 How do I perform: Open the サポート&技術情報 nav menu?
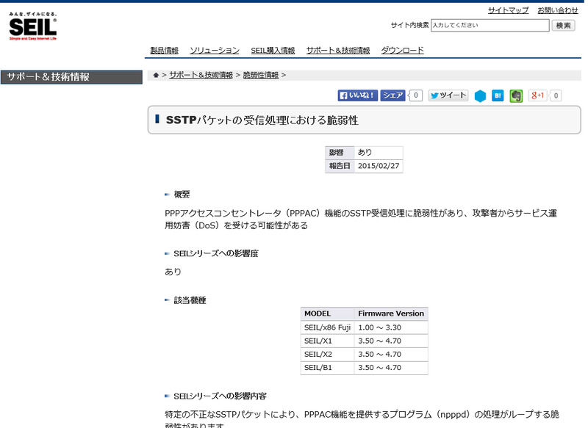click(338, 51)
